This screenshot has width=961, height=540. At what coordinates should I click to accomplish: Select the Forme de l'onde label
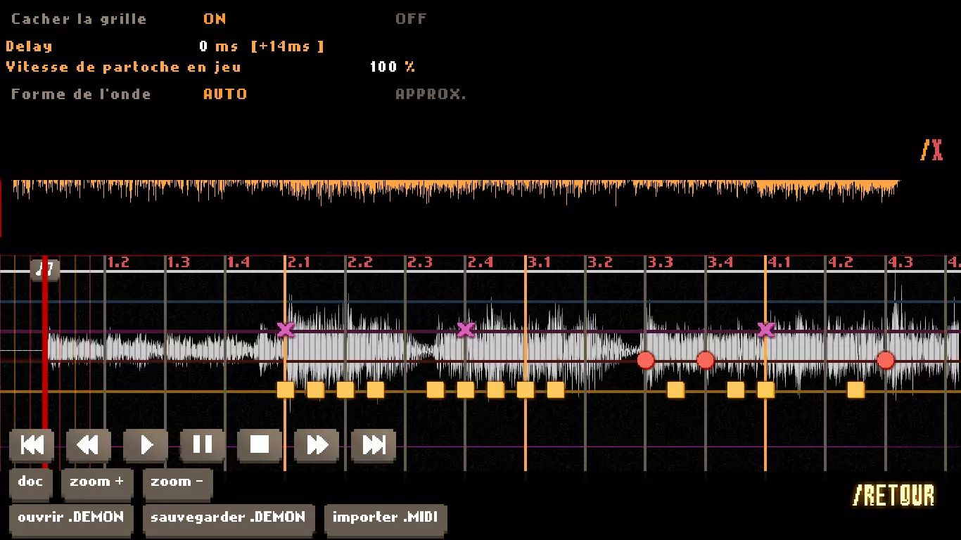pyautogui.click(x=81, y=94)
